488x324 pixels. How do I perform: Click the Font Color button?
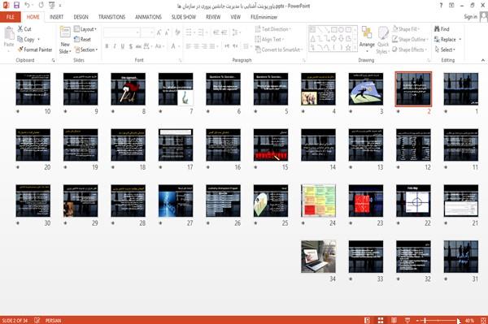(x=173, y=46)
